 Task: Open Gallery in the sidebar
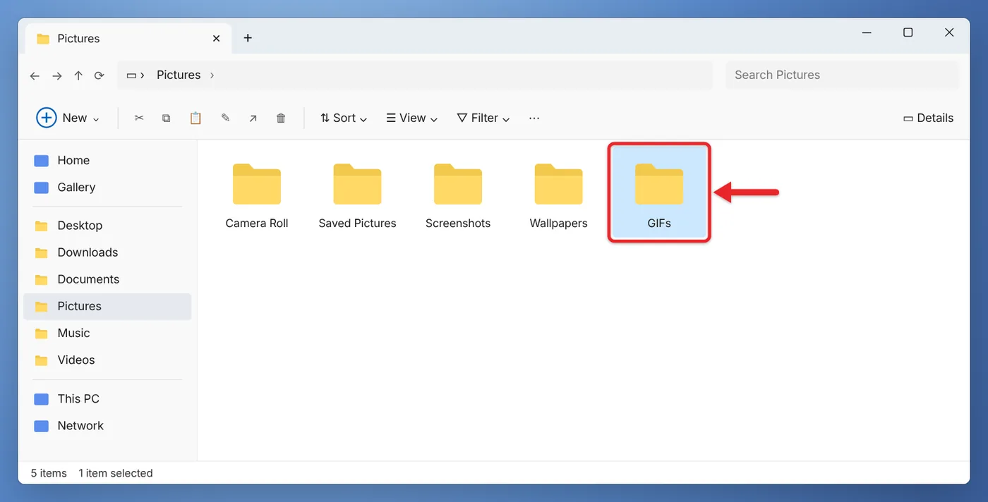107,187
